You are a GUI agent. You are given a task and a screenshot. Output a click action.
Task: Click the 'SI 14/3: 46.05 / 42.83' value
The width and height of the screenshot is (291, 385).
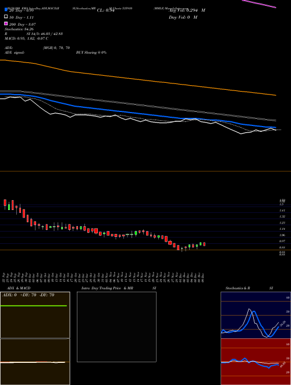(44, 34)
